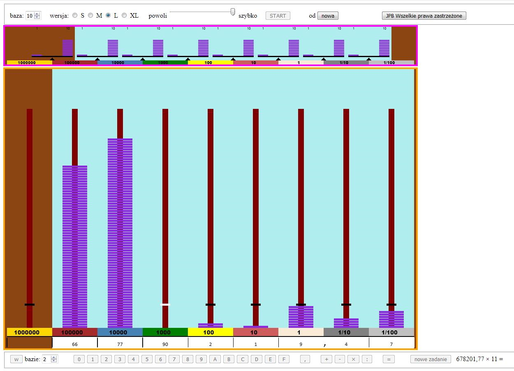Click the nowa button

[x=328, y=16]
